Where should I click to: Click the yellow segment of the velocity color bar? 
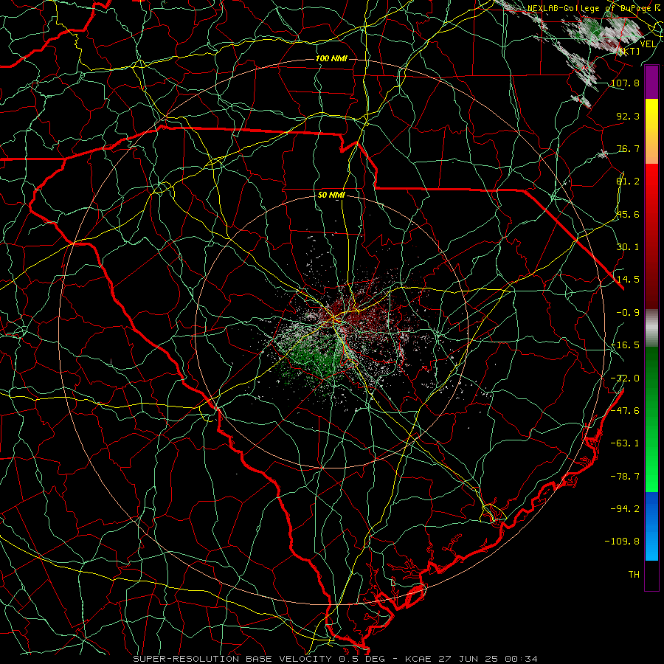[651, 114]
